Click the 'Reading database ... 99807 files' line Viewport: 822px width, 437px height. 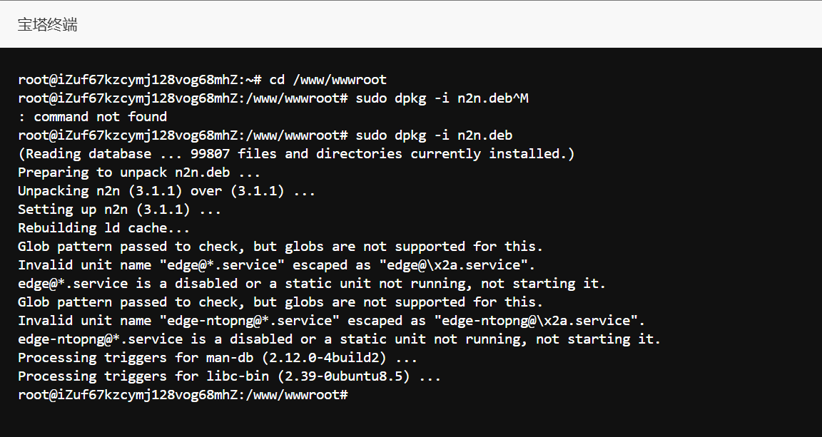click(296, 154)
